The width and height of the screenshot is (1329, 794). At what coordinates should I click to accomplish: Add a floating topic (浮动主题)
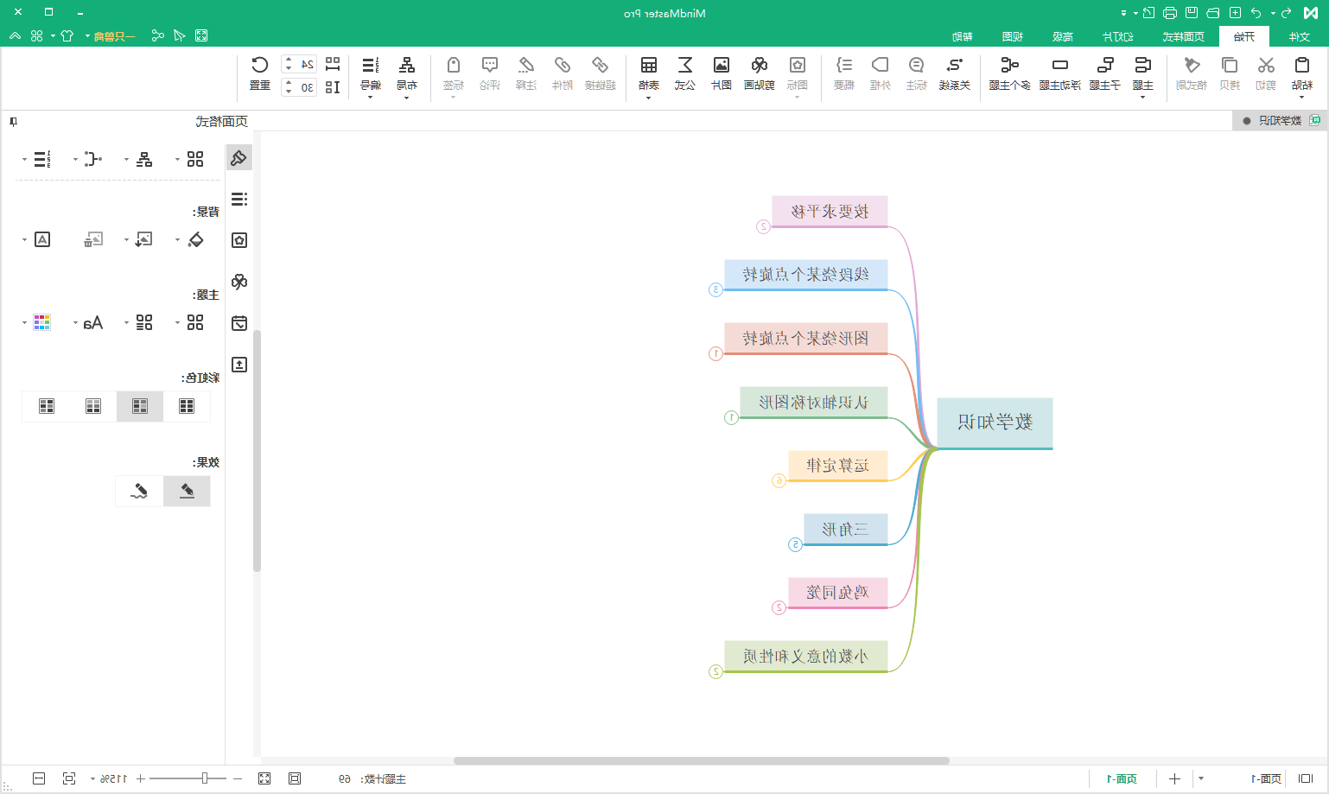(x=1060, y=66)
